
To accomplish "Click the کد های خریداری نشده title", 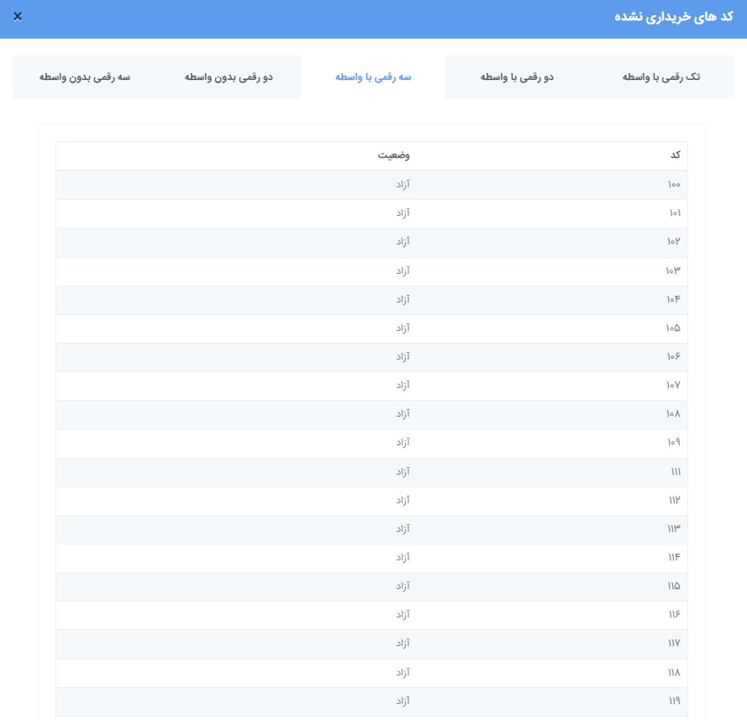I will pyautogui.click(x=674, y=17).
